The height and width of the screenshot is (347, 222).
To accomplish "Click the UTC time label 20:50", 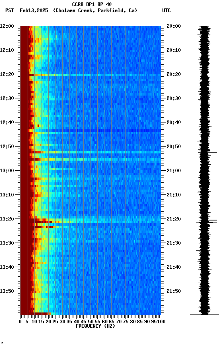I will pyautogui.click(x=174, y=147).
